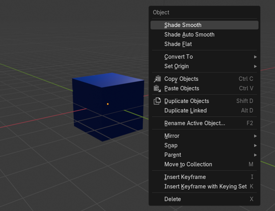Click the blue cube's top face
The image size is (275, 211).
108,80
